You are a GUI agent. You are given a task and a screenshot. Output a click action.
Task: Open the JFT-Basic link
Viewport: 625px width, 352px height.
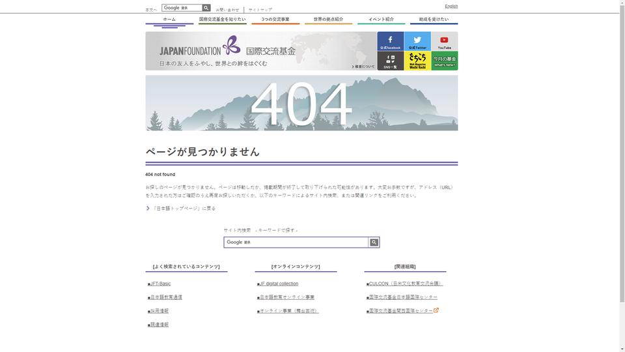pyautogui.click(x=159, y=284)
